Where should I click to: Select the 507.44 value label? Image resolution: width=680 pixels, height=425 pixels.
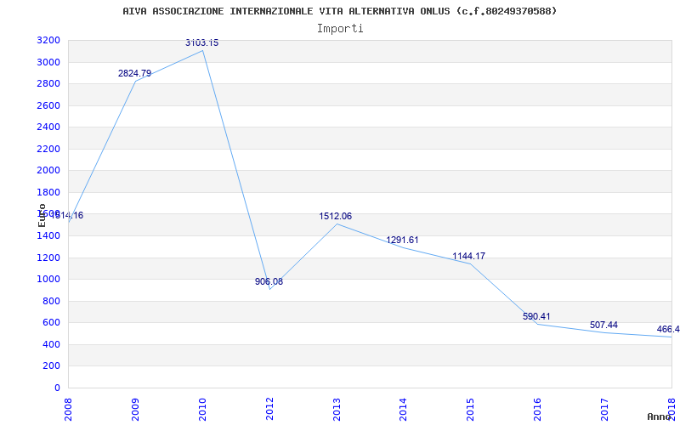click(x=603, y=325)
